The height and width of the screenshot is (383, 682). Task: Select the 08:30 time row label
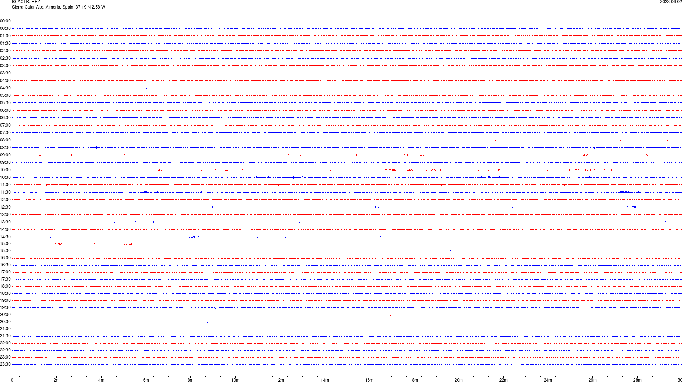click(x=5, y=148)
